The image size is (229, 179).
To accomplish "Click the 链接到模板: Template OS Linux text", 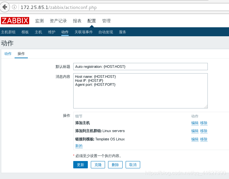I will [x=100, y=139].
